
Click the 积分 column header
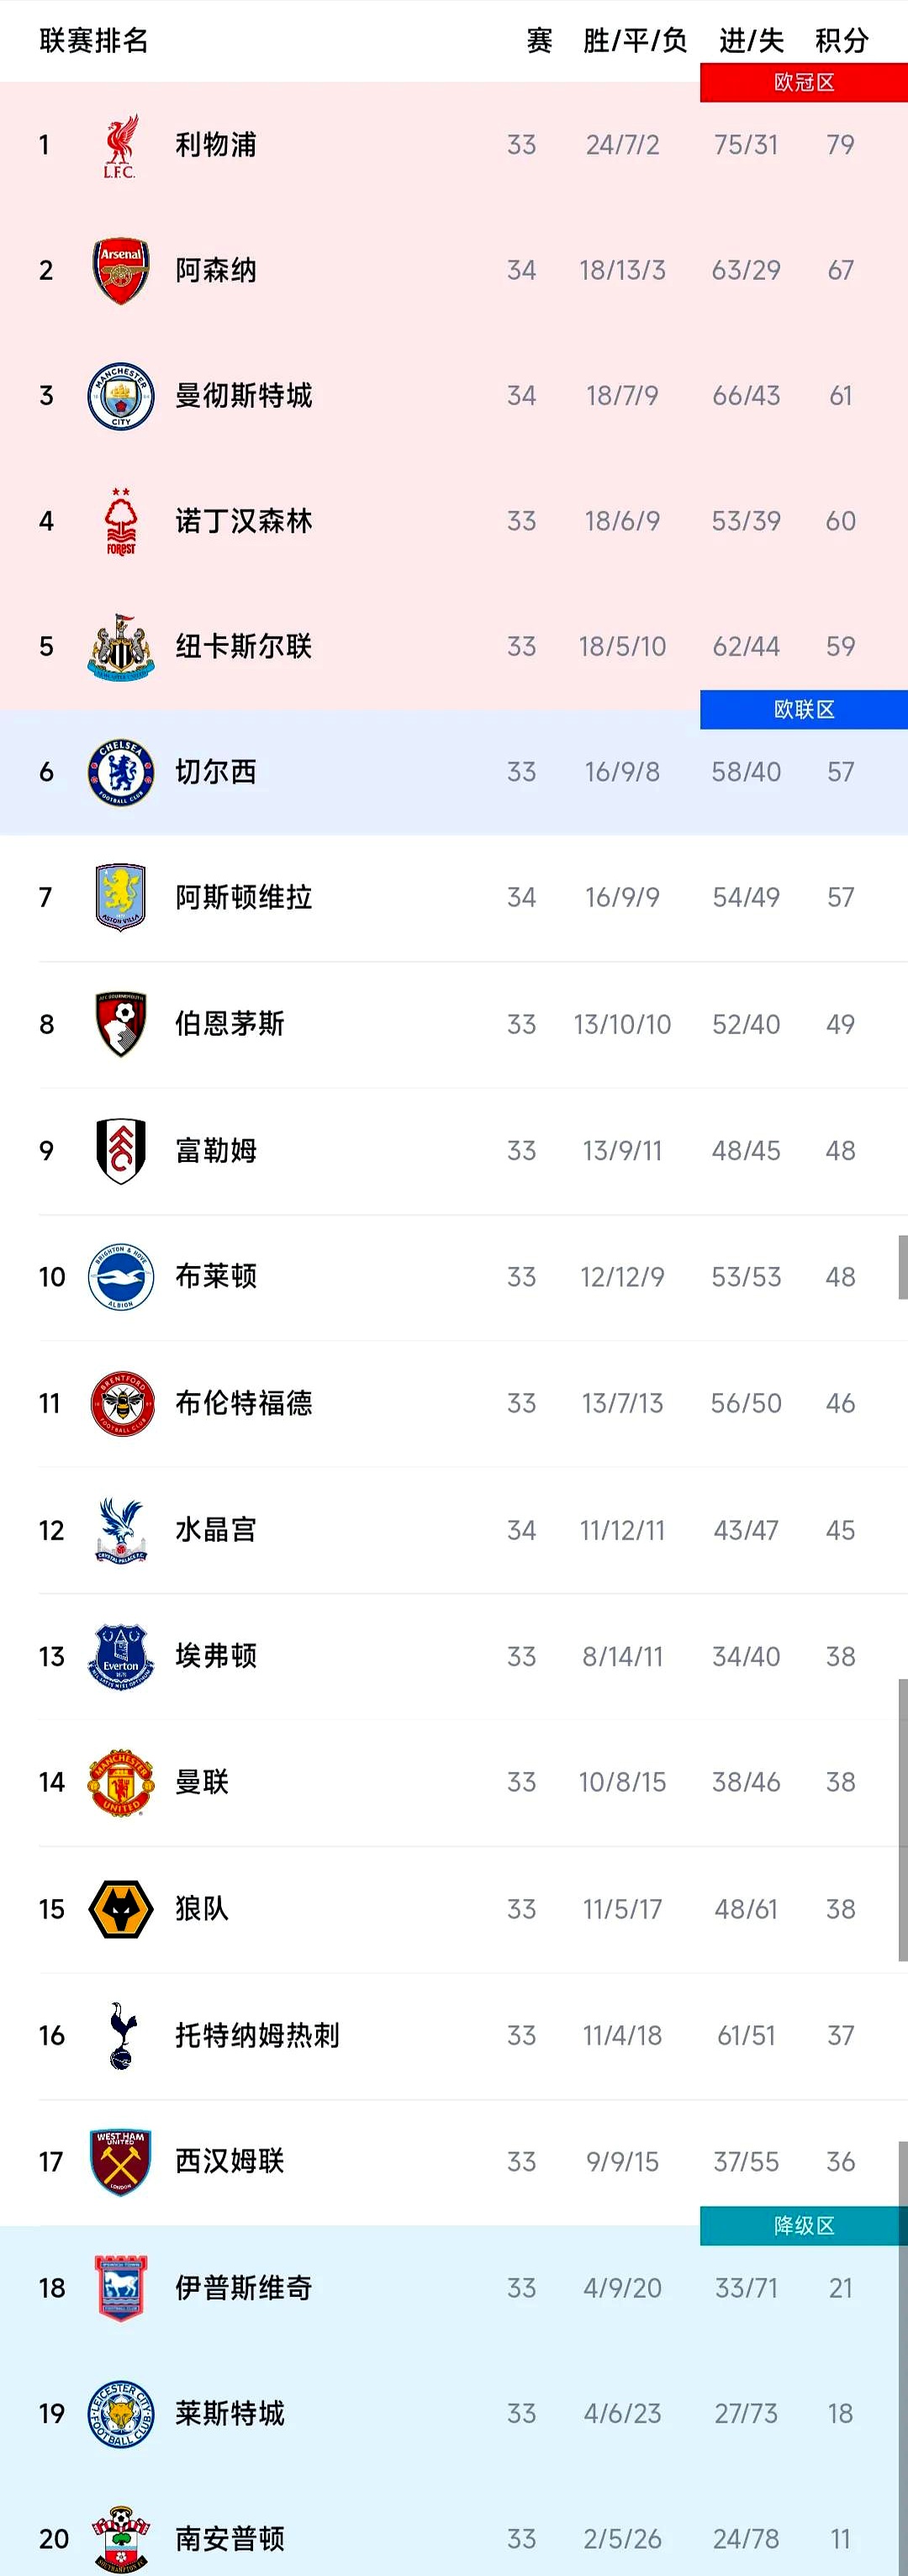[x=841, y=41]
